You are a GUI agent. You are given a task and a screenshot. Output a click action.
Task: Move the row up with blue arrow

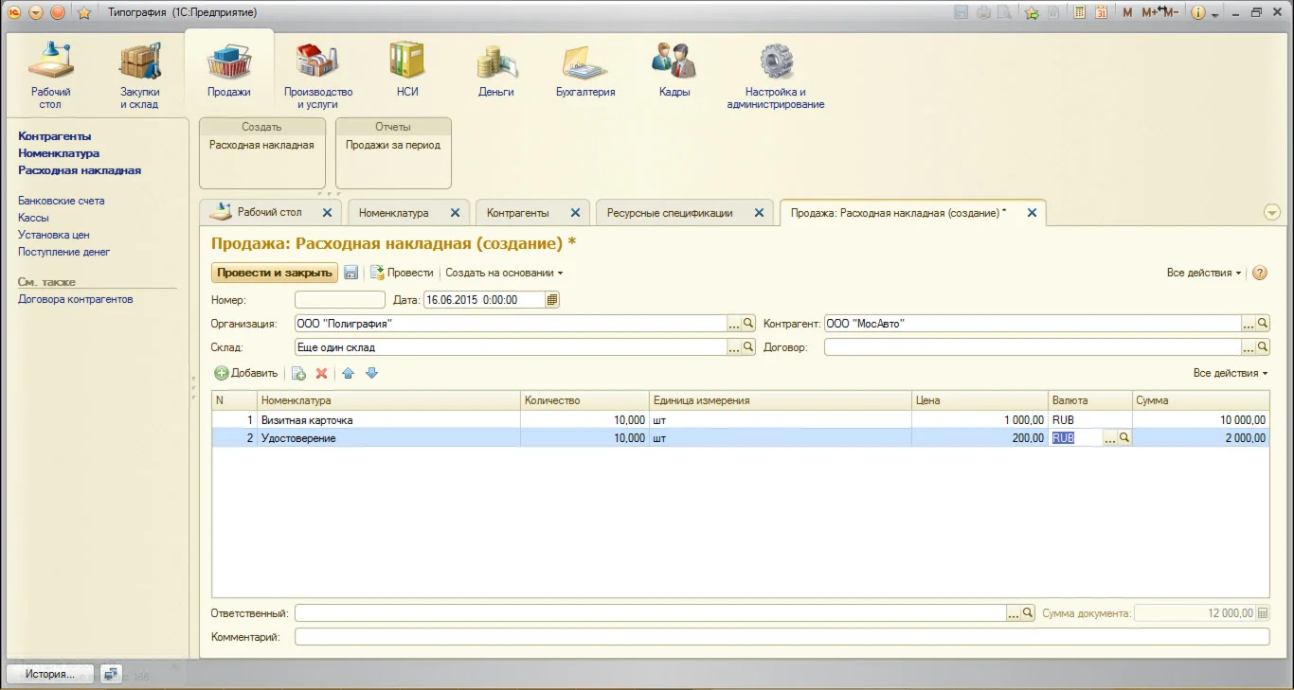click(x=349, y=373)
